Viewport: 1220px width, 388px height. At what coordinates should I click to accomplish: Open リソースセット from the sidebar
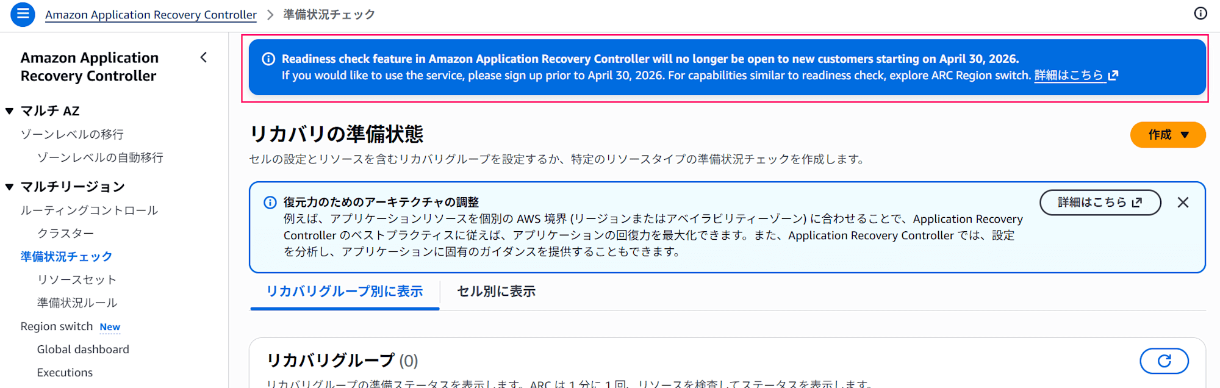point(76,279)
